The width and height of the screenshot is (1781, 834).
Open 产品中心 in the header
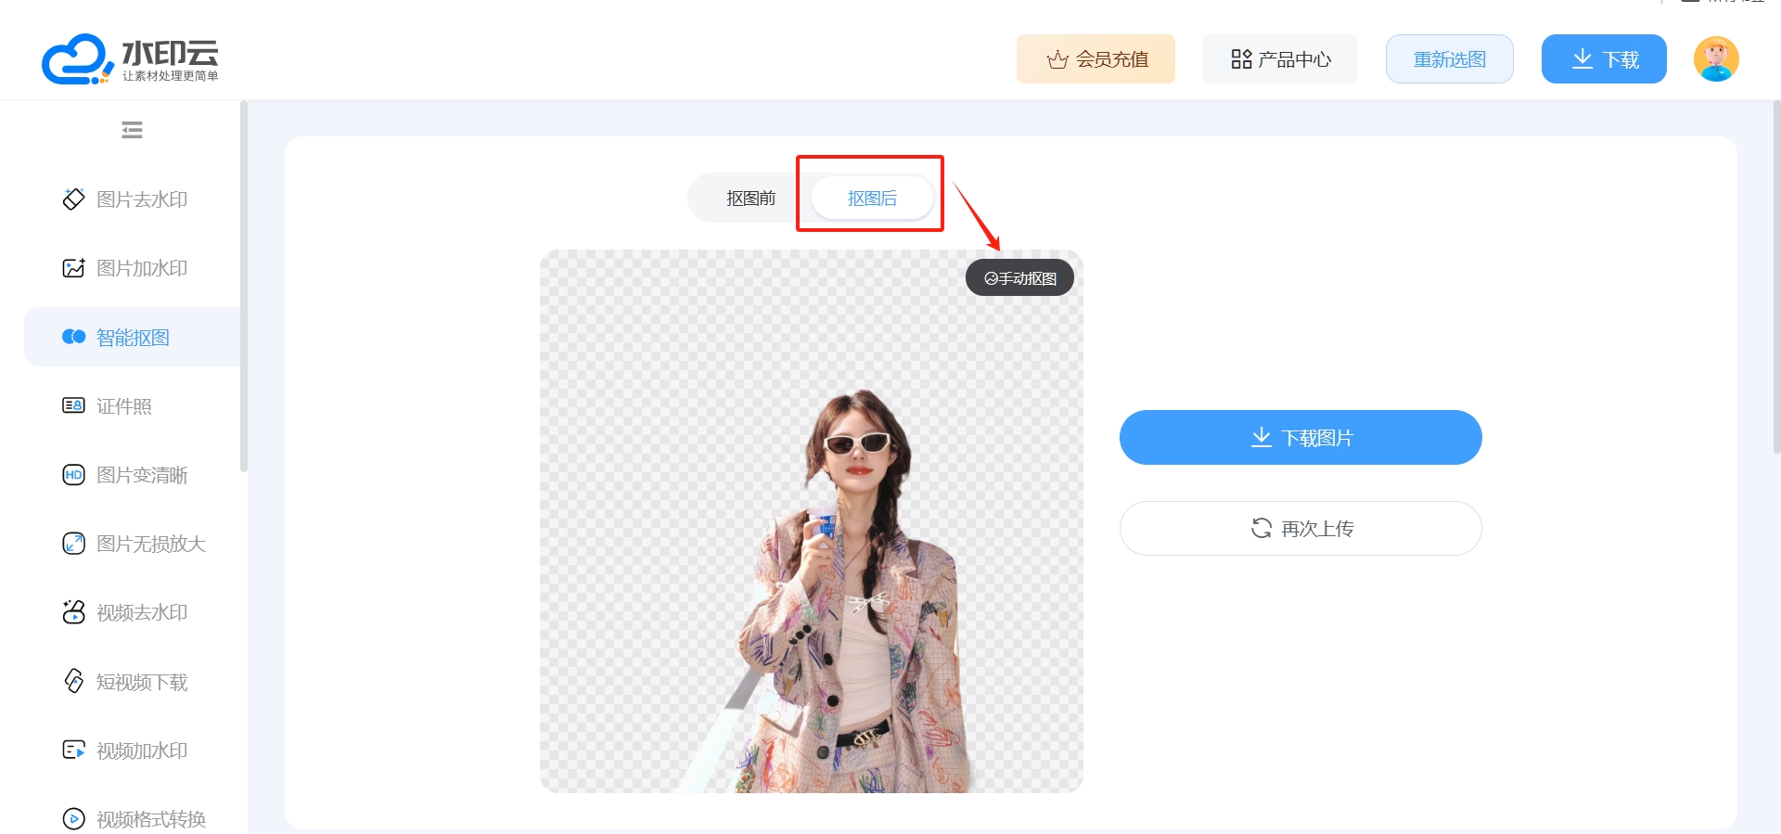[x=1280, y=59]
